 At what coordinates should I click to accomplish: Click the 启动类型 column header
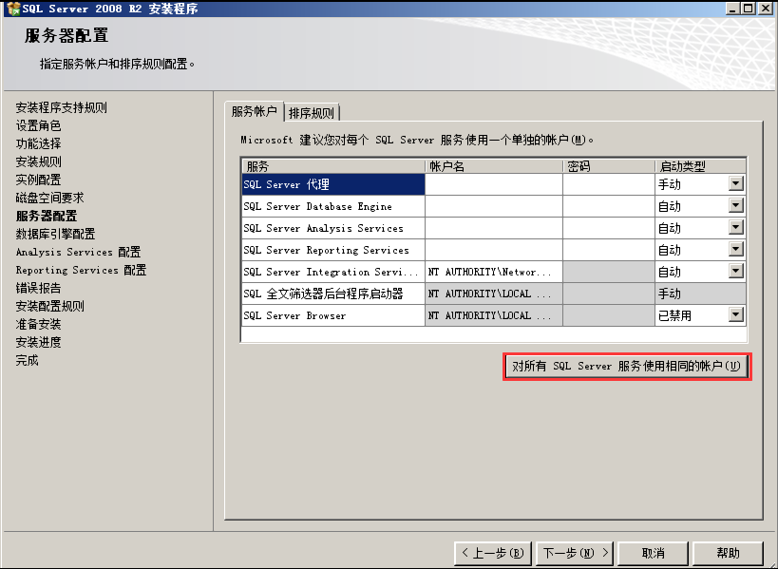tap(701, 166)
